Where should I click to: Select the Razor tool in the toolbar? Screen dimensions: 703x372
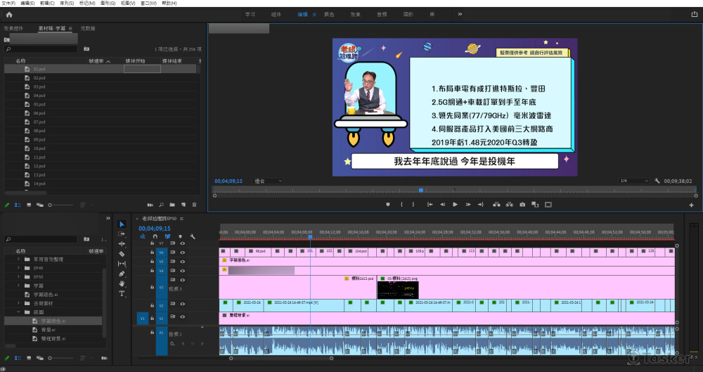click(122, 253)
